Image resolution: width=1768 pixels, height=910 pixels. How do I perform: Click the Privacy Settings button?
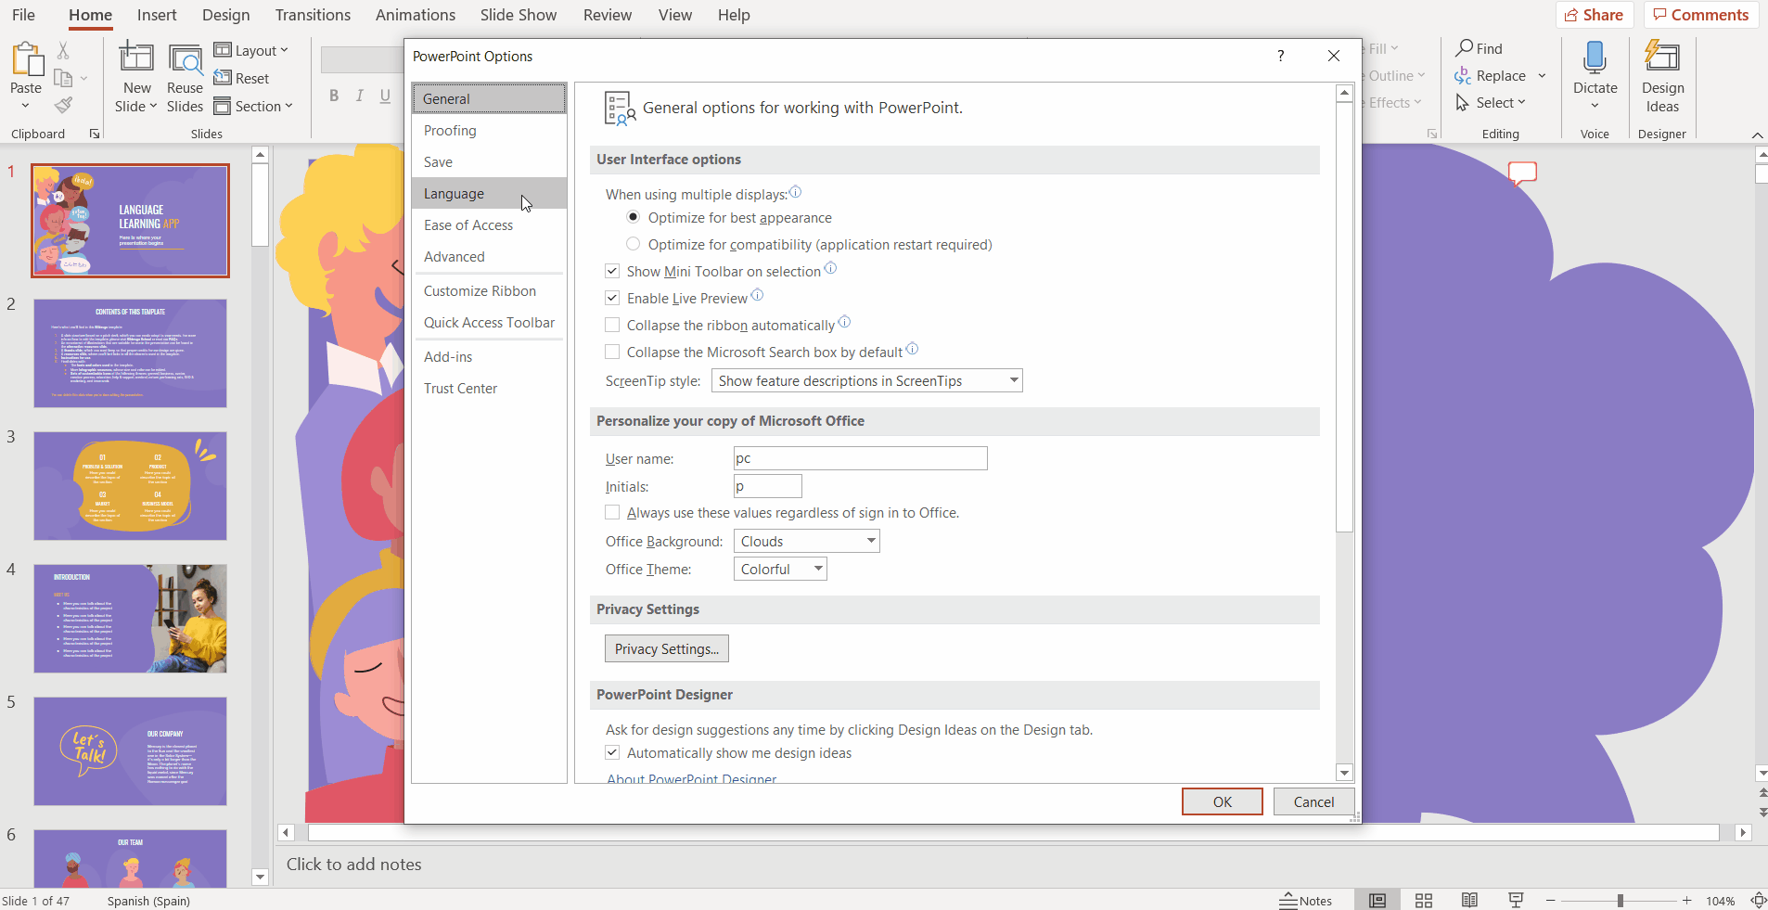[x=666, y=648]
